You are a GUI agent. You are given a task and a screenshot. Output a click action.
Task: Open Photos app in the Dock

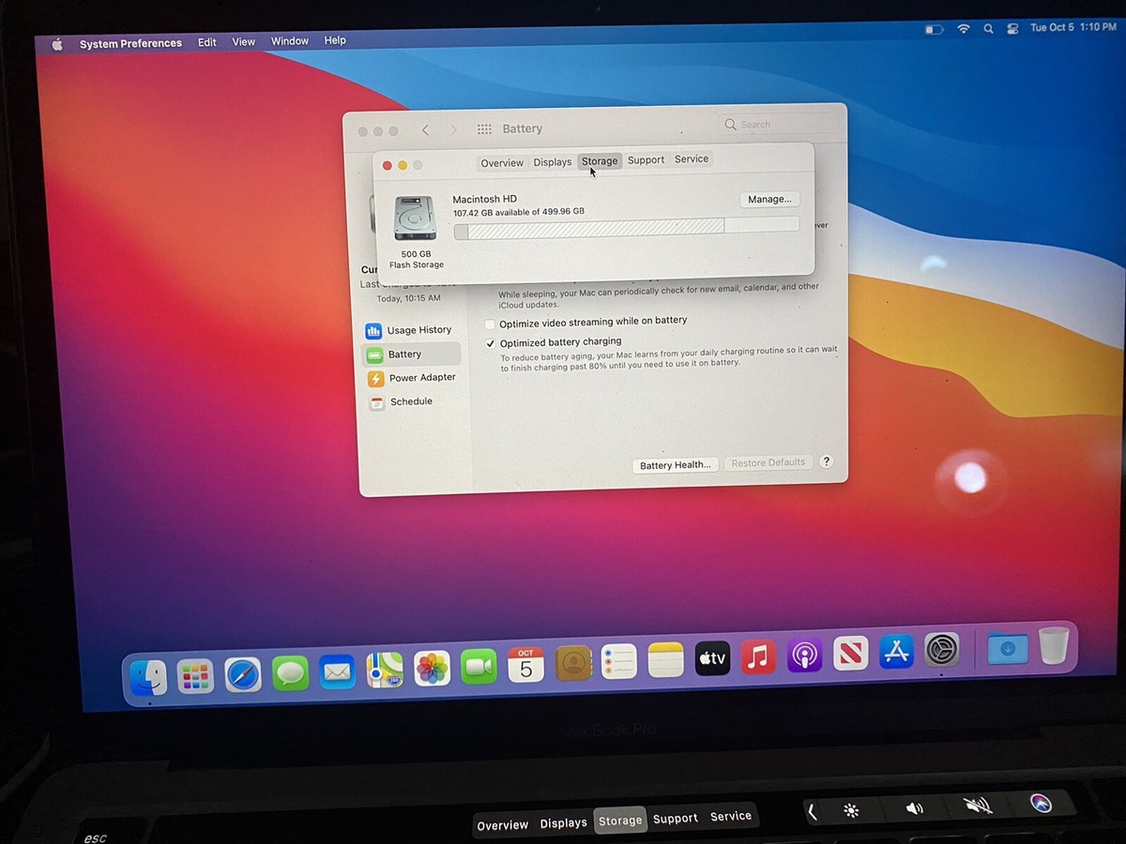432,668
